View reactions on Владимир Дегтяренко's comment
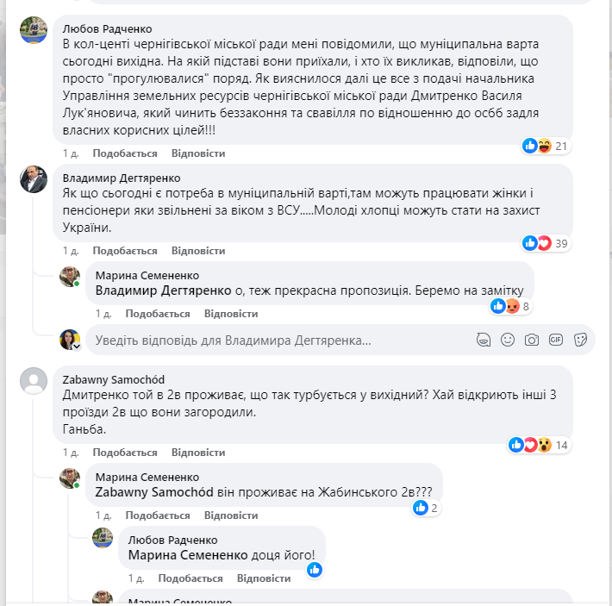Viewport: 612px width, 606px height. (x=546, y=243)
